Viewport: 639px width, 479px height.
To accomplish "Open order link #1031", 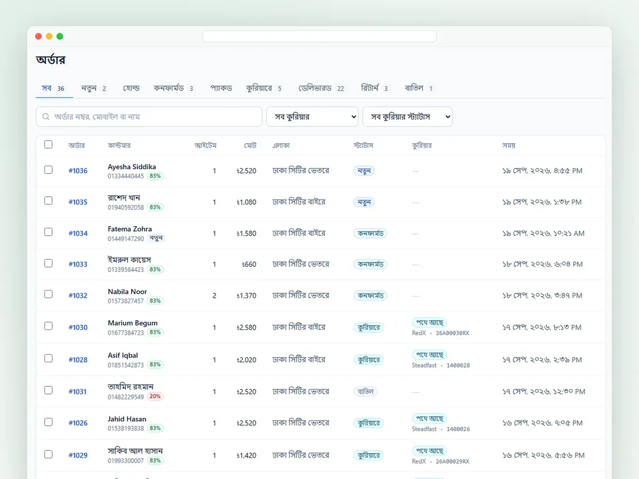I will click(78, 392).
